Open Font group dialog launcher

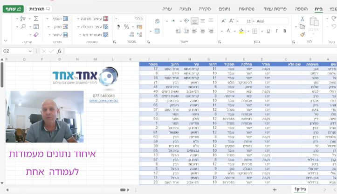(x=219, y=42)
